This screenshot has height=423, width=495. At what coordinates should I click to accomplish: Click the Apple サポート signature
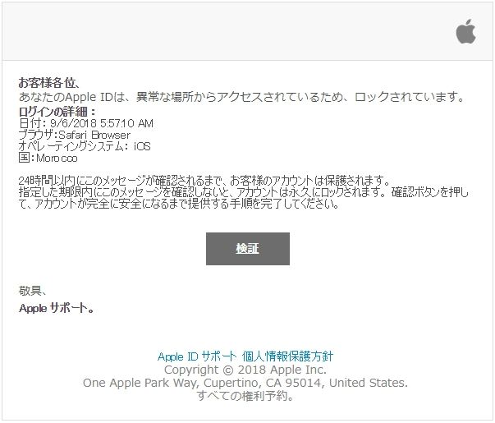(57, 308)
